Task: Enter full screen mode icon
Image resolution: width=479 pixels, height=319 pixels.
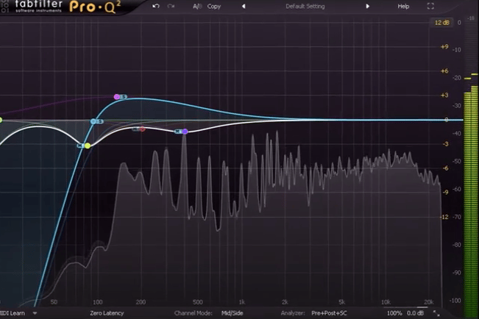Action: click(x=430, y=6)
